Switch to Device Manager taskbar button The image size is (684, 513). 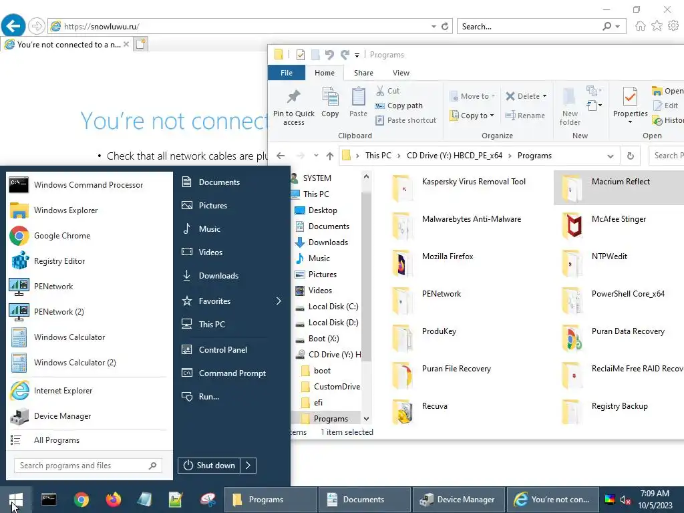458,500
